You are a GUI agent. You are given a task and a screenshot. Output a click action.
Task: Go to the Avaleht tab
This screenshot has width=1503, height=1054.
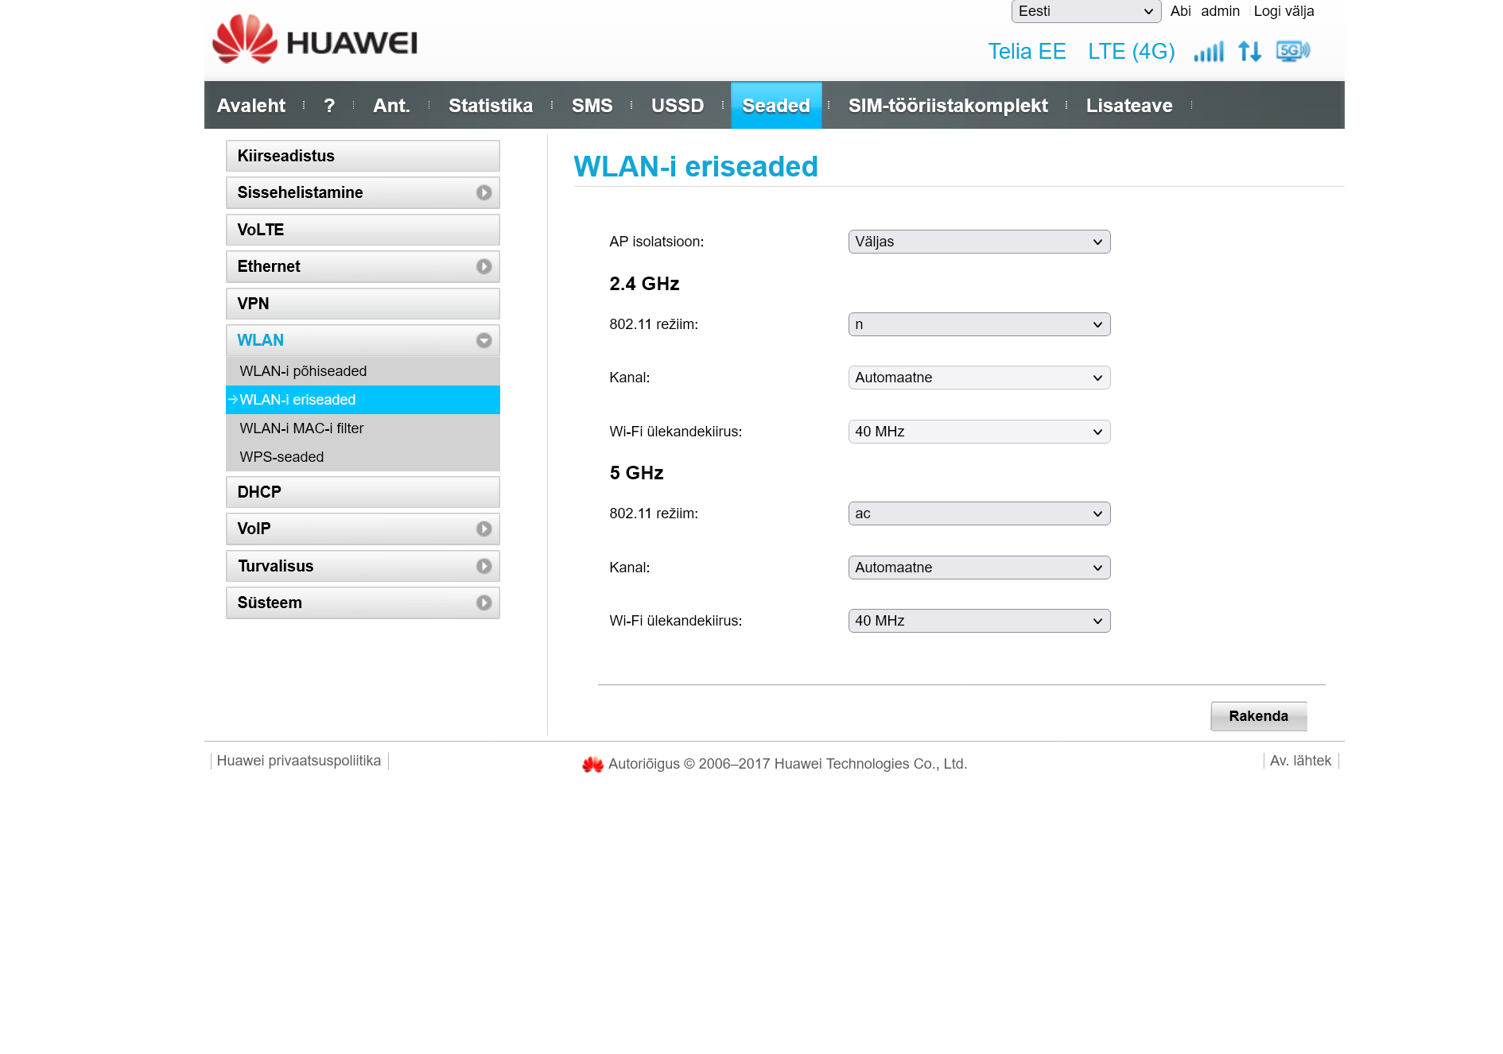251,106
